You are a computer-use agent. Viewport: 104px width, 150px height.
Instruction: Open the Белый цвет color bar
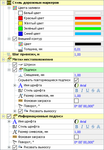pyautogui.click(x=88, y=13)
